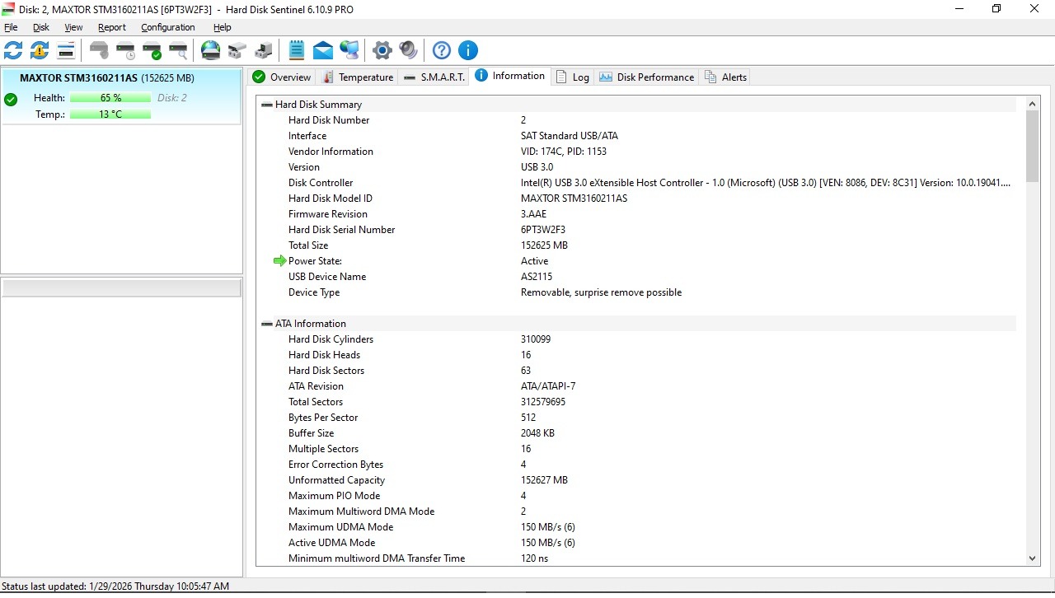This screenshot has height=598, width=1055.
Task: Open the Report menu
Action: (111, 27)
